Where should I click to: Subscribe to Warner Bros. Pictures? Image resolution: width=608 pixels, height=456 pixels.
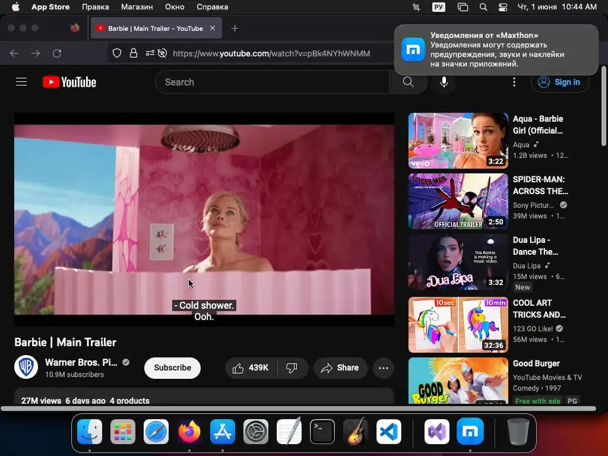[172, 368]
